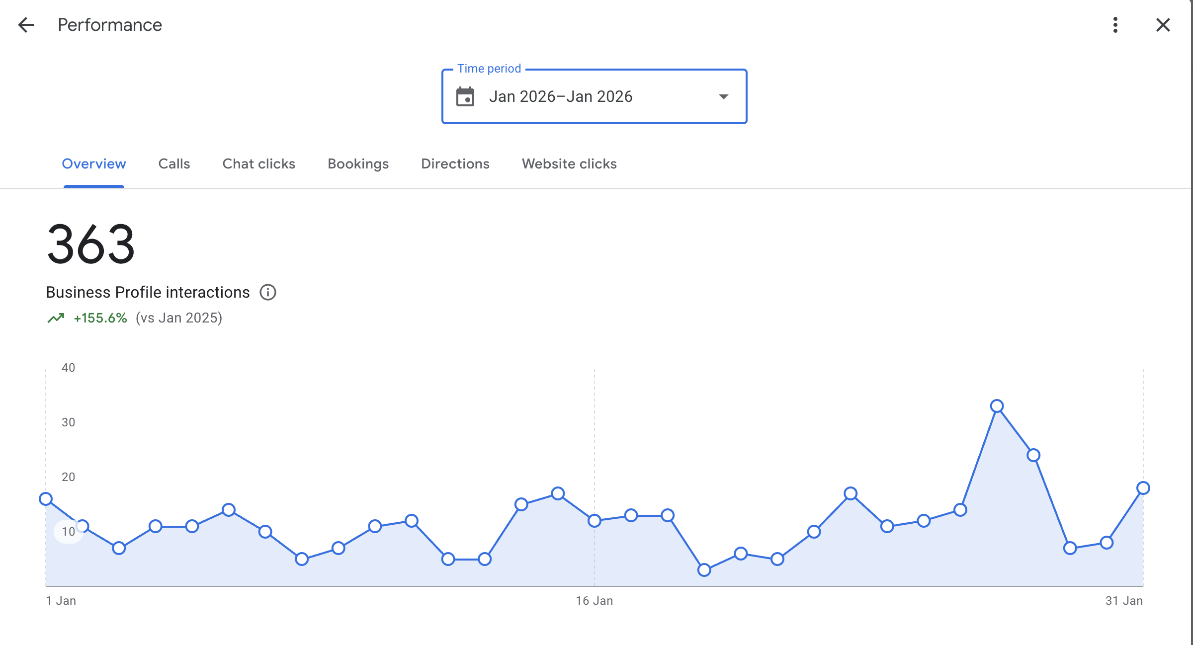Screen dimensions: 1193x645
Task: Click the 16 Jan data point on the line
Action: coord(595,521)
